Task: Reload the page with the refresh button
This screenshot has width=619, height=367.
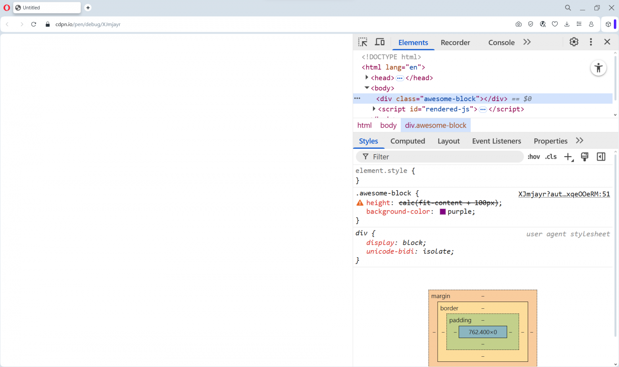Action: (34, 24)
